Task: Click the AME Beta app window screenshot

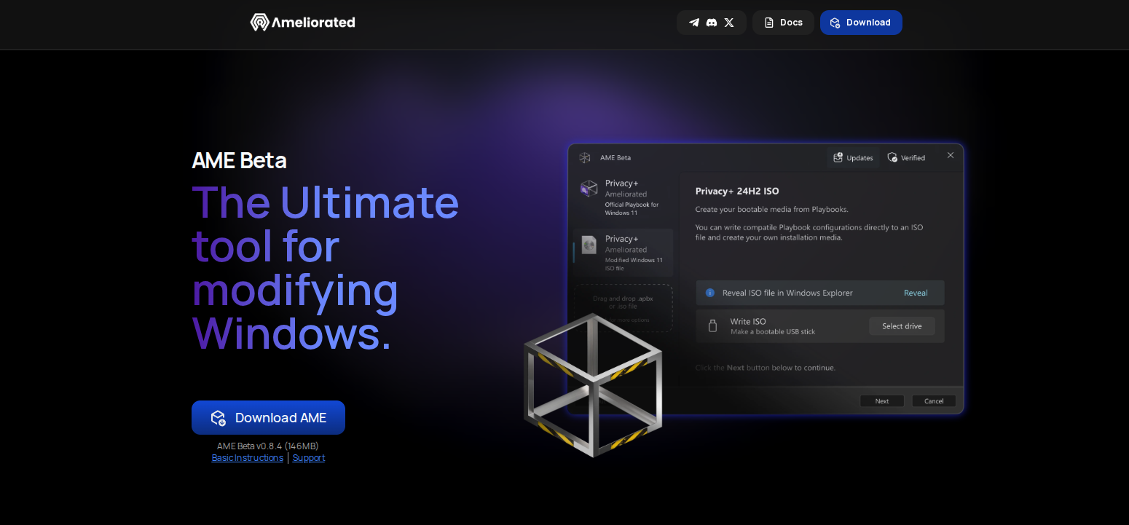Action: pos(766,279)
